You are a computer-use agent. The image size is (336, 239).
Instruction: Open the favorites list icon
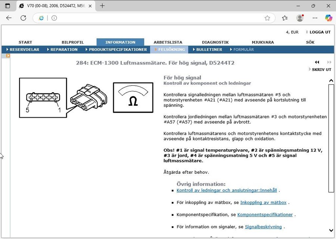point(285,18)
